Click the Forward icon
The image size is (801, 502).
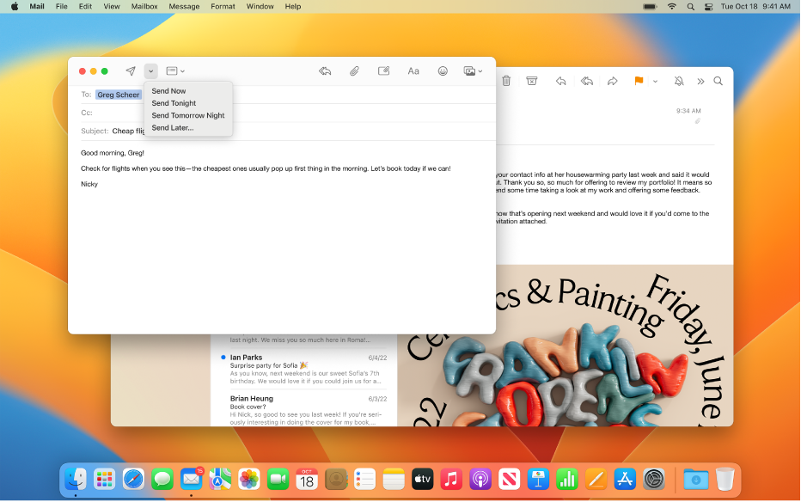pyautogui.click(x=612, y=81)
